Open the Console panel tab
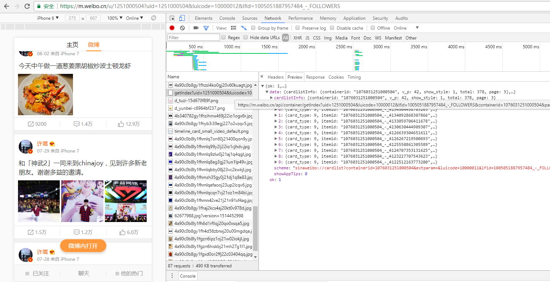 click(x=227, y=18)
